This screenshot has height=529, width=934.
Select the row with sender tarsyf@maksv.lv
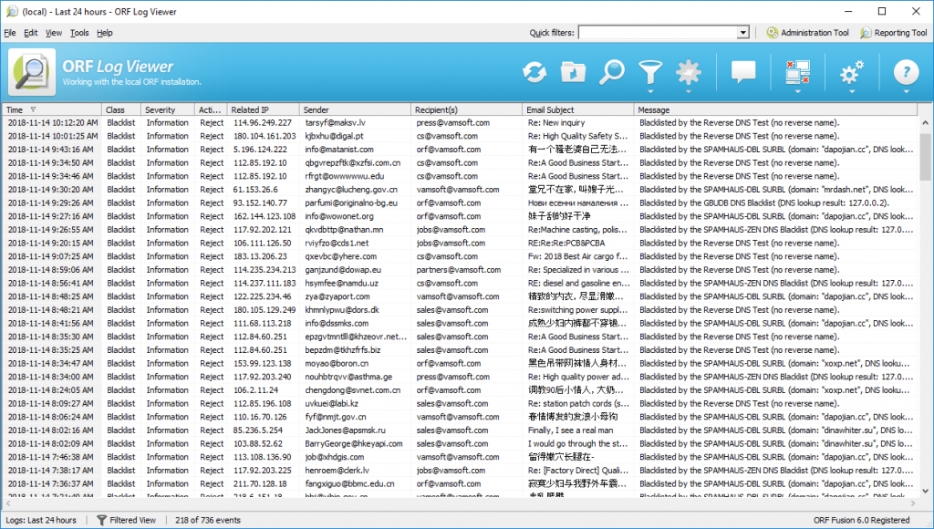pos(460,123)
